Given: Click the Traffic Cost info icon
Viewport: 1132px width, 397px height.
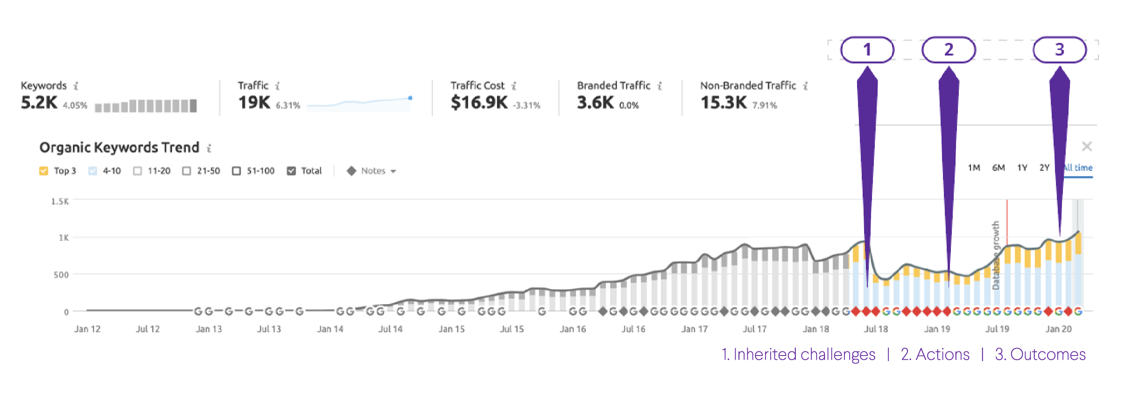Looking at the screenshot, I should pyautogui.click(x=514, y=86).
